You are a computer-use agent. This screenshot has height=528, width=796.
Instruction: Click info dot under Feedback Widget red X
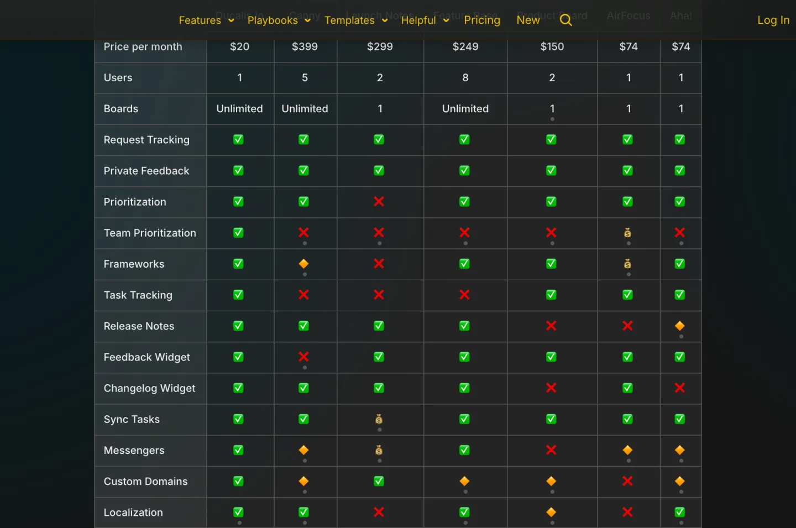tap(305, 368)
